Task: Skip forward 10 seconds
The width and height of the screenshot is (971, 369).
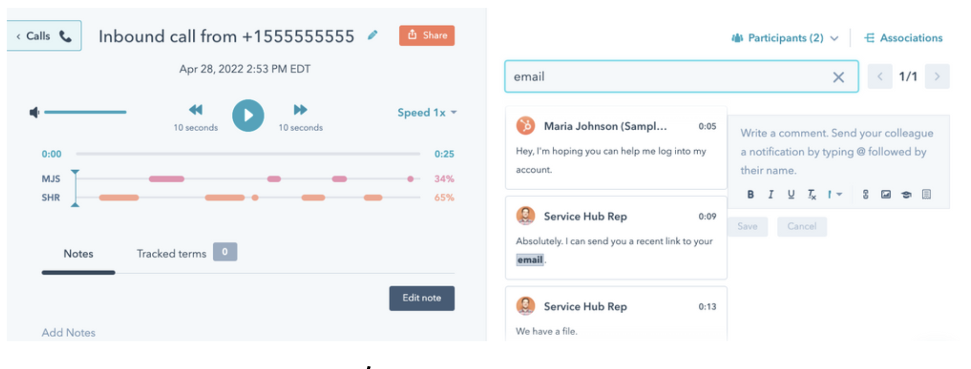Action: [x=300, y=110]
